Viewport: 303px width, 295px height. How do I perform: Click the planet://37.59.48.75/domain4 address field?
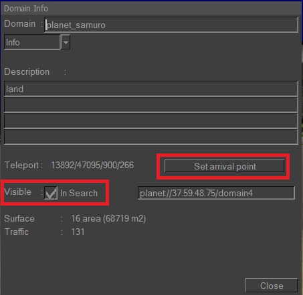(216, 193)
